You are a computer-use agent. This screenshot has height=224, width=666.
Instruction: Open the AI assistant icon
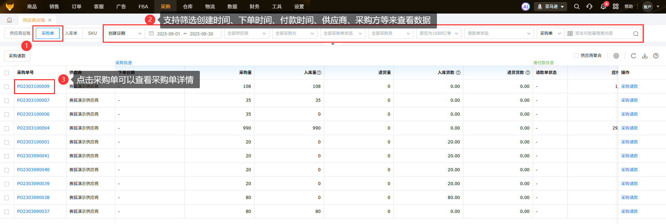(525, 7)
